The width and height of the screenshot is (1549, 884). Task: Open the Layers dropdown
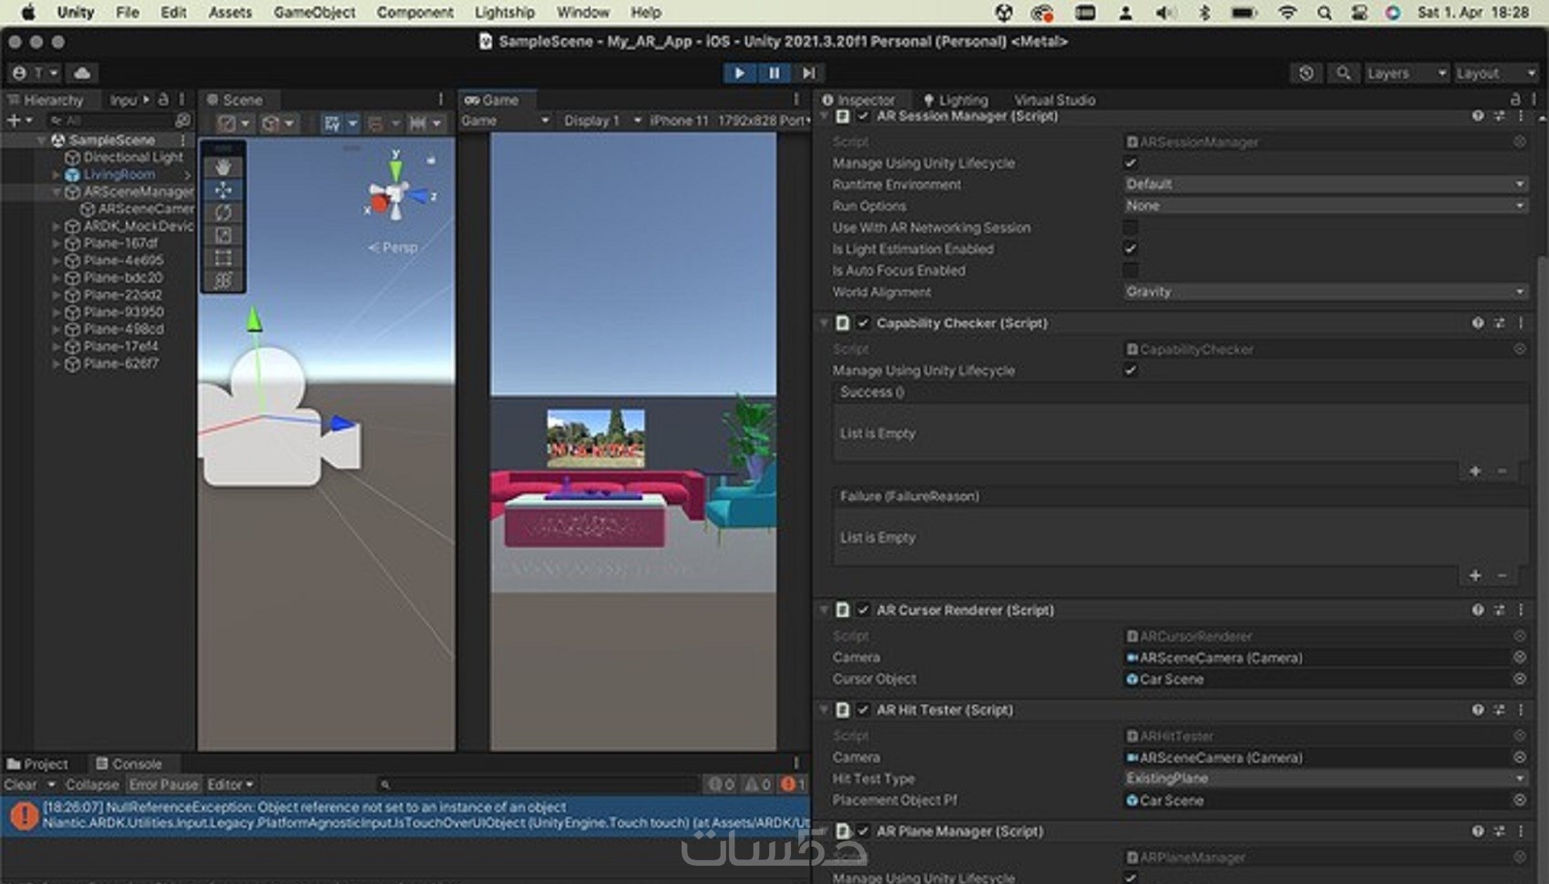pos(1406,73)
